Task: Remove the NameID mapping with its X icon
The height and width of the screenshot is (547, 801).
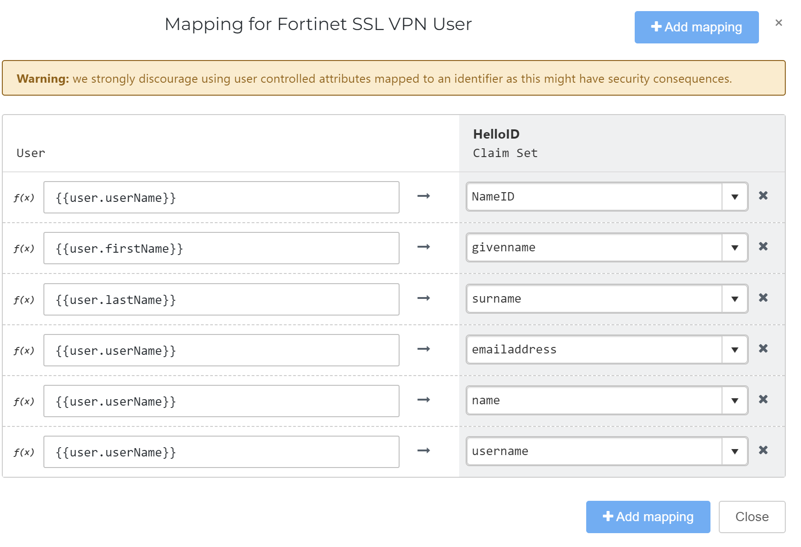Action: click(x=763, y=195)
